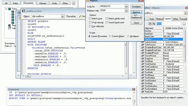Click the Find Next button
Viewport: 188px width, 106px height.
point(136,6)
